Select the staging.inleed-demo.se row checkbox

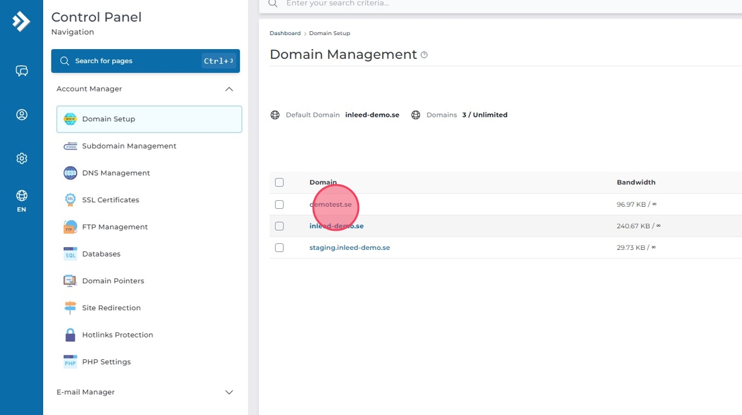pyautogui.click(x=279, y=247)
